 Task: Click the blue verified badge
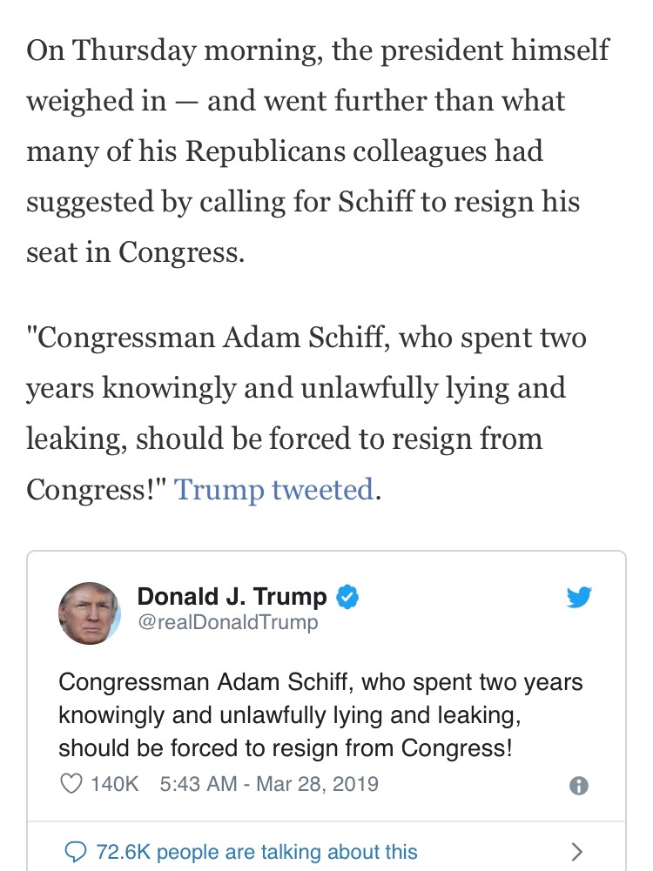coord(348,597)
